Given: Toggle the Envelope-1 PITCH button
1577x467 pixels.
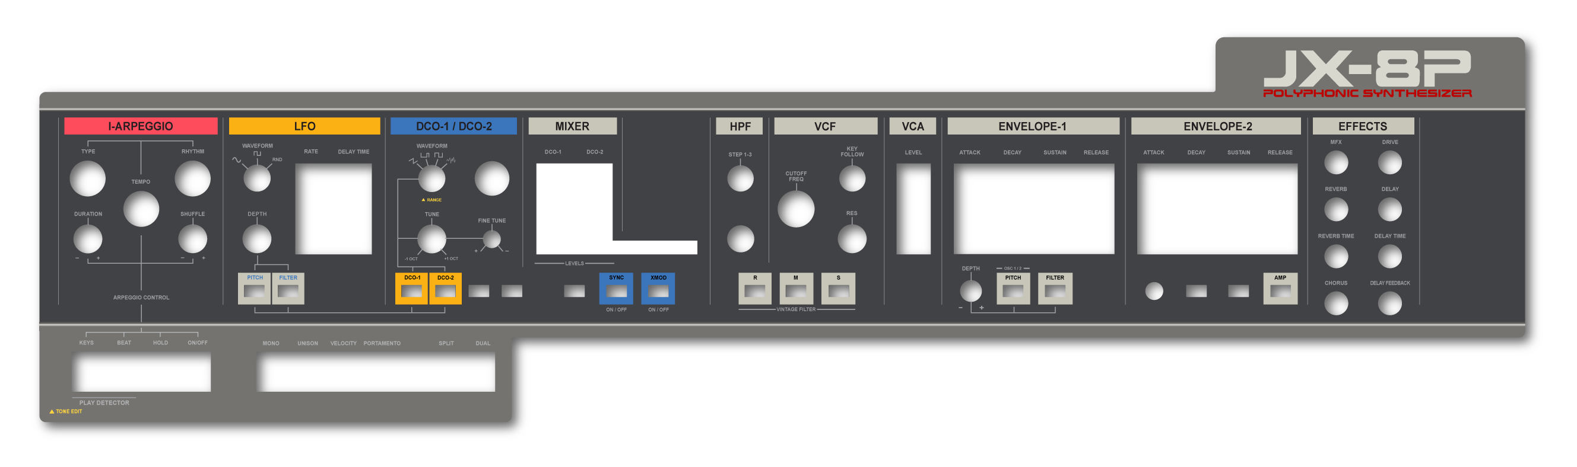Looking at the screenshot, I should pos(1013,289).
